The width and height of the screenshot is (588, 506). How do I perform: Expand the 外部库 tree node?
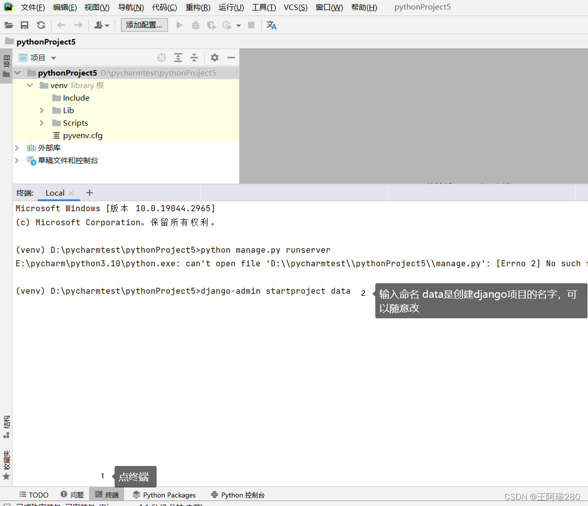(x=17, y=148)
